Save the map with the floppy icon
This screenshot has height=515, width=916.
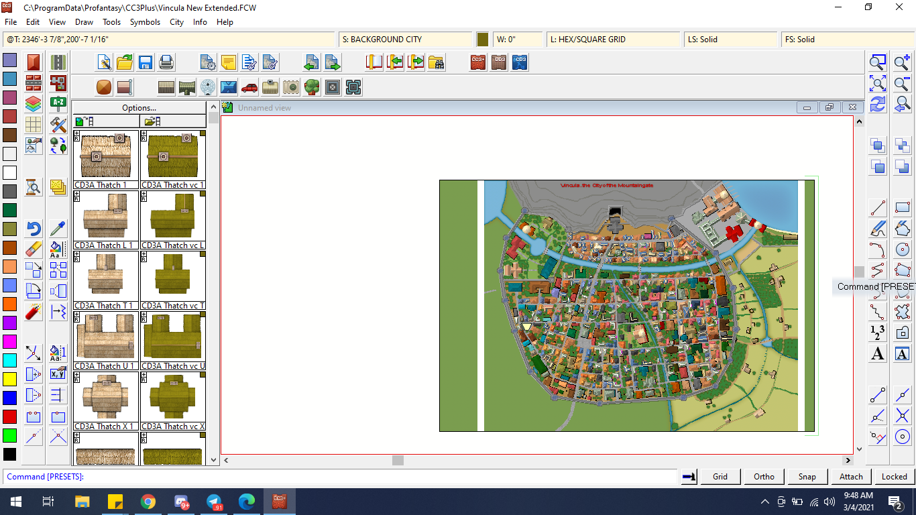pyautogui.click(x=146, y=63)
